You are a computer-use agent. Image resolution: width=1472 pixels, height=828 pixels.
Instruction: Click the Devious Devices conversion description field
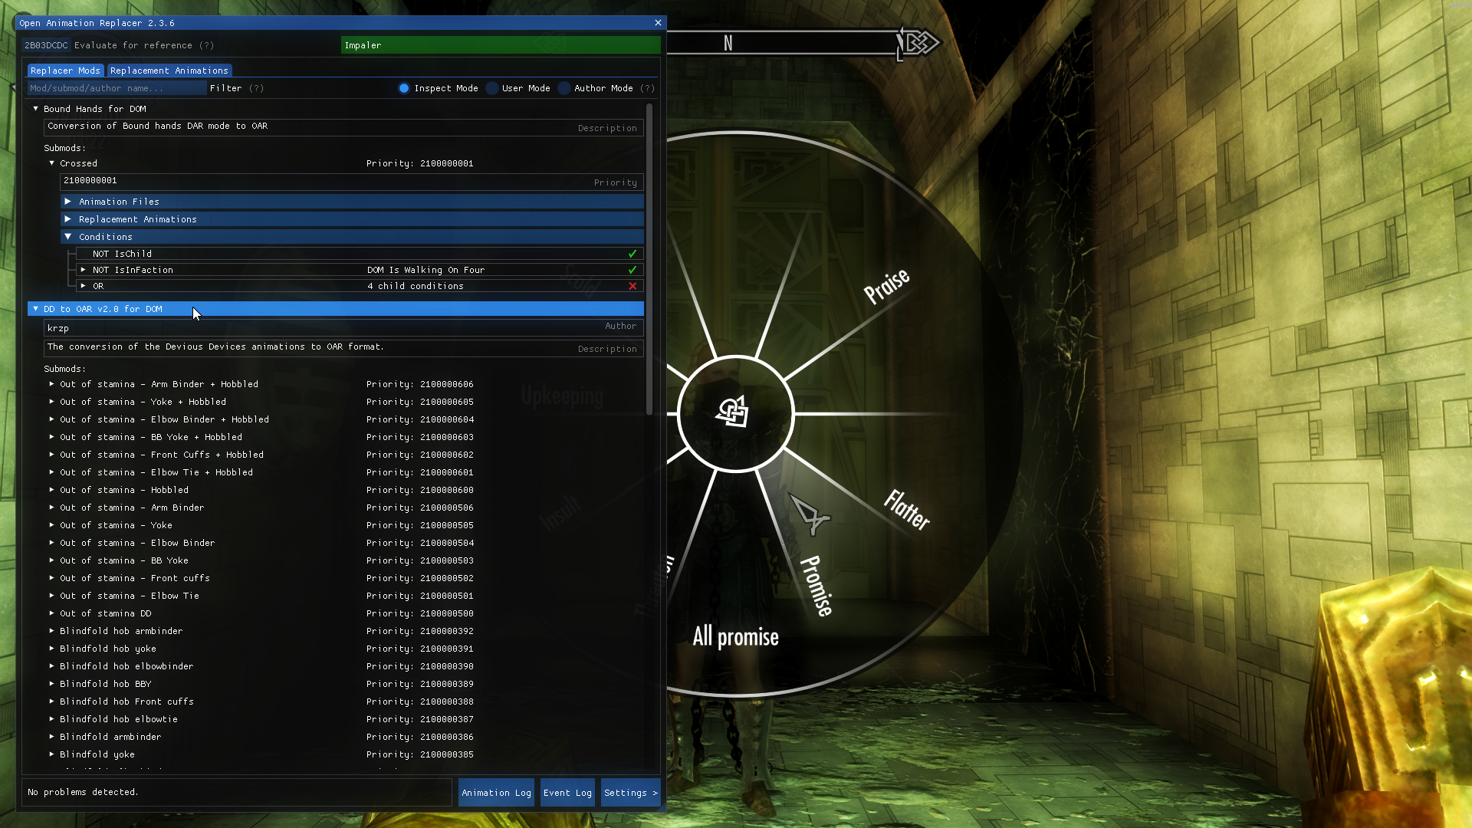[343, 348]
